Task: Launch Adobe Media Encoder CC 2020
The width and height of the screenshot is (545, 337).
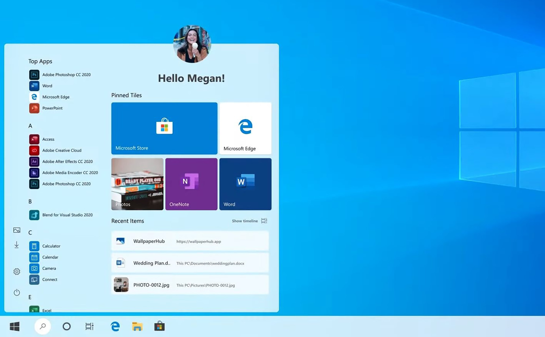Action: 64,172
